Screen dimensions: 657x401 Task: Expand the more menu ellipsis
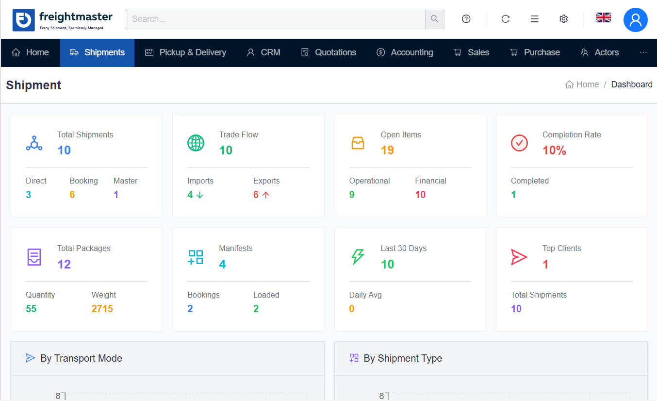coord(643,52)
